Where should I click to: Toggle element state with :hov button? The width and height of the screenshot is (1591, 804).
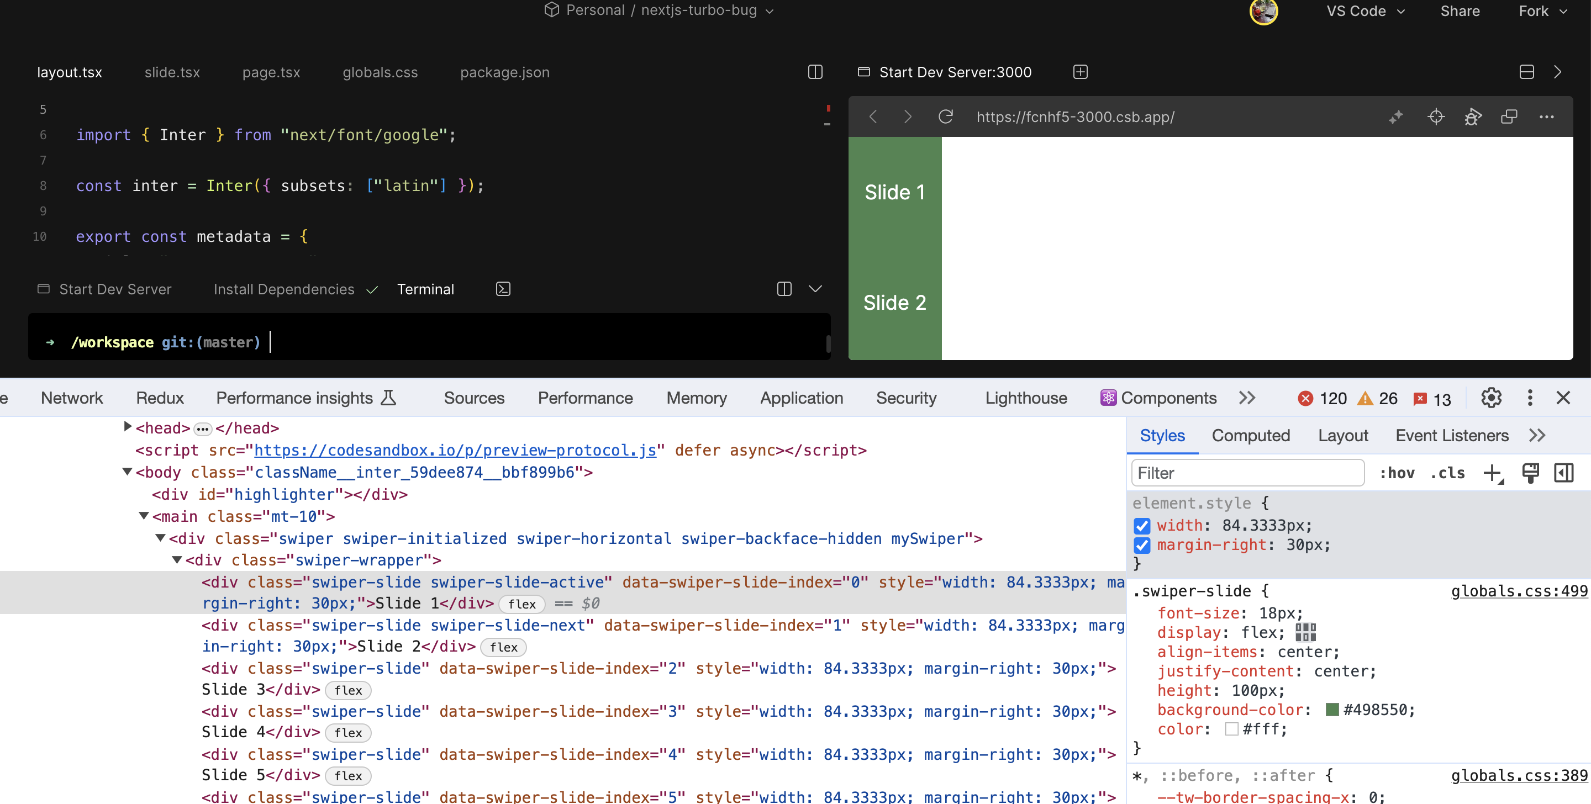click(x=1398, y=472)
